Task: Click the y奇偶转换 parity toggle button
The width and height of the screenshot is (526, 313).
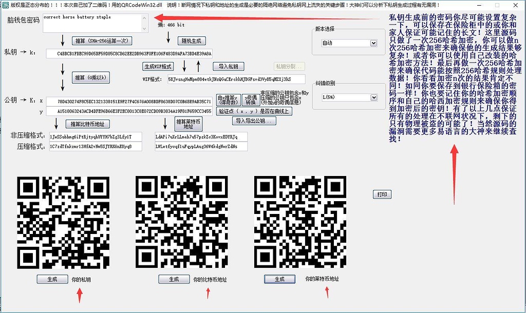Action: point(251,100)
